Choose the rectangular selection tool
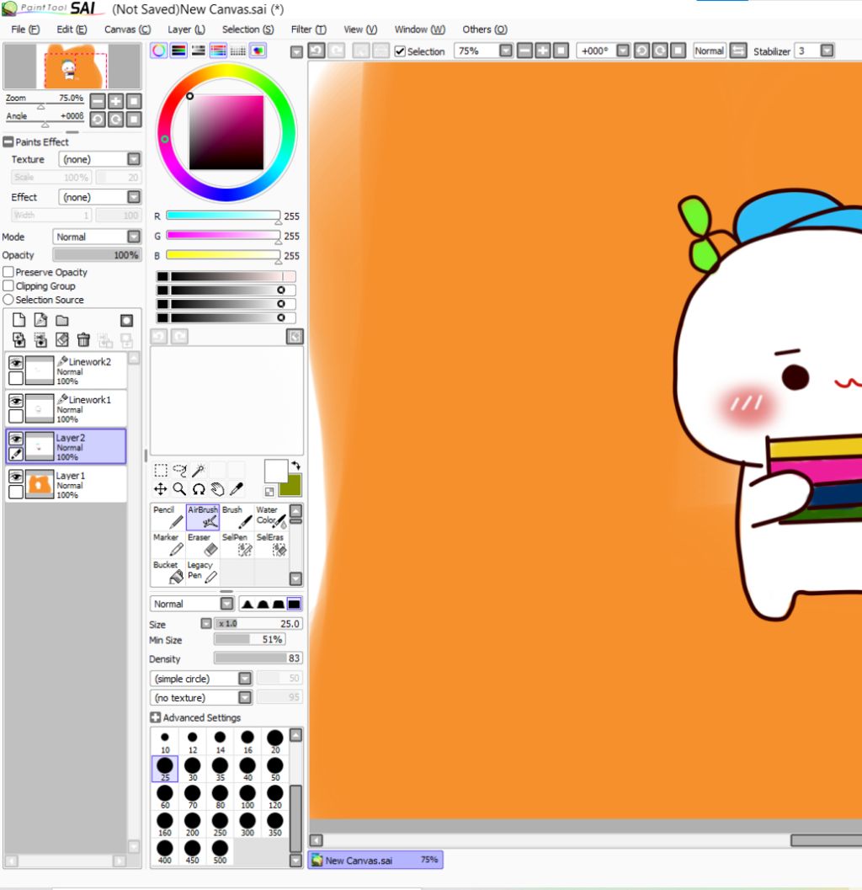862x890 pixels. click(x=161, y=470)
